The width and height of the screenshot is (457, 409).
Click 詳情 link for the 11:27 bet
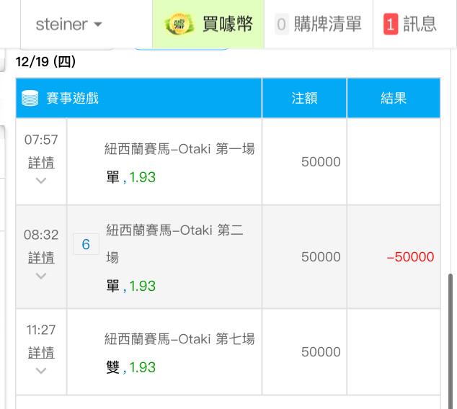point(41,352)
